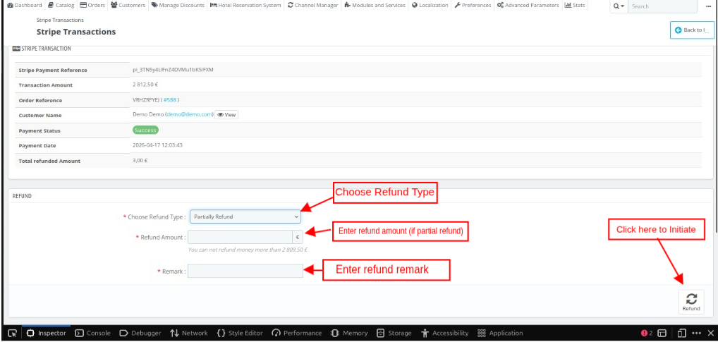Open the Orders menu
718x342 pixels.
click(x=92, y=6)
